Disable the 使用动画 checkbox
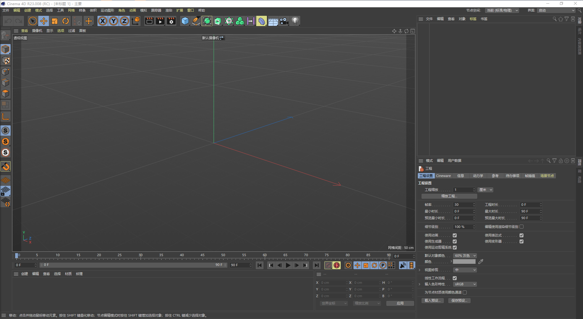 [x=455, y=235]
